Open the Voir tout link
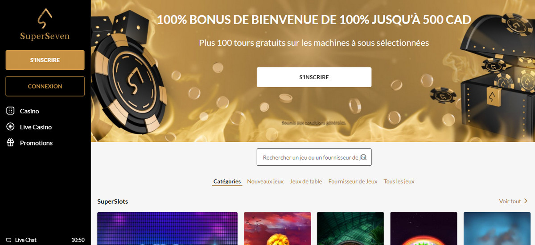The image size is (535, 245). click(x=510, y=201)
